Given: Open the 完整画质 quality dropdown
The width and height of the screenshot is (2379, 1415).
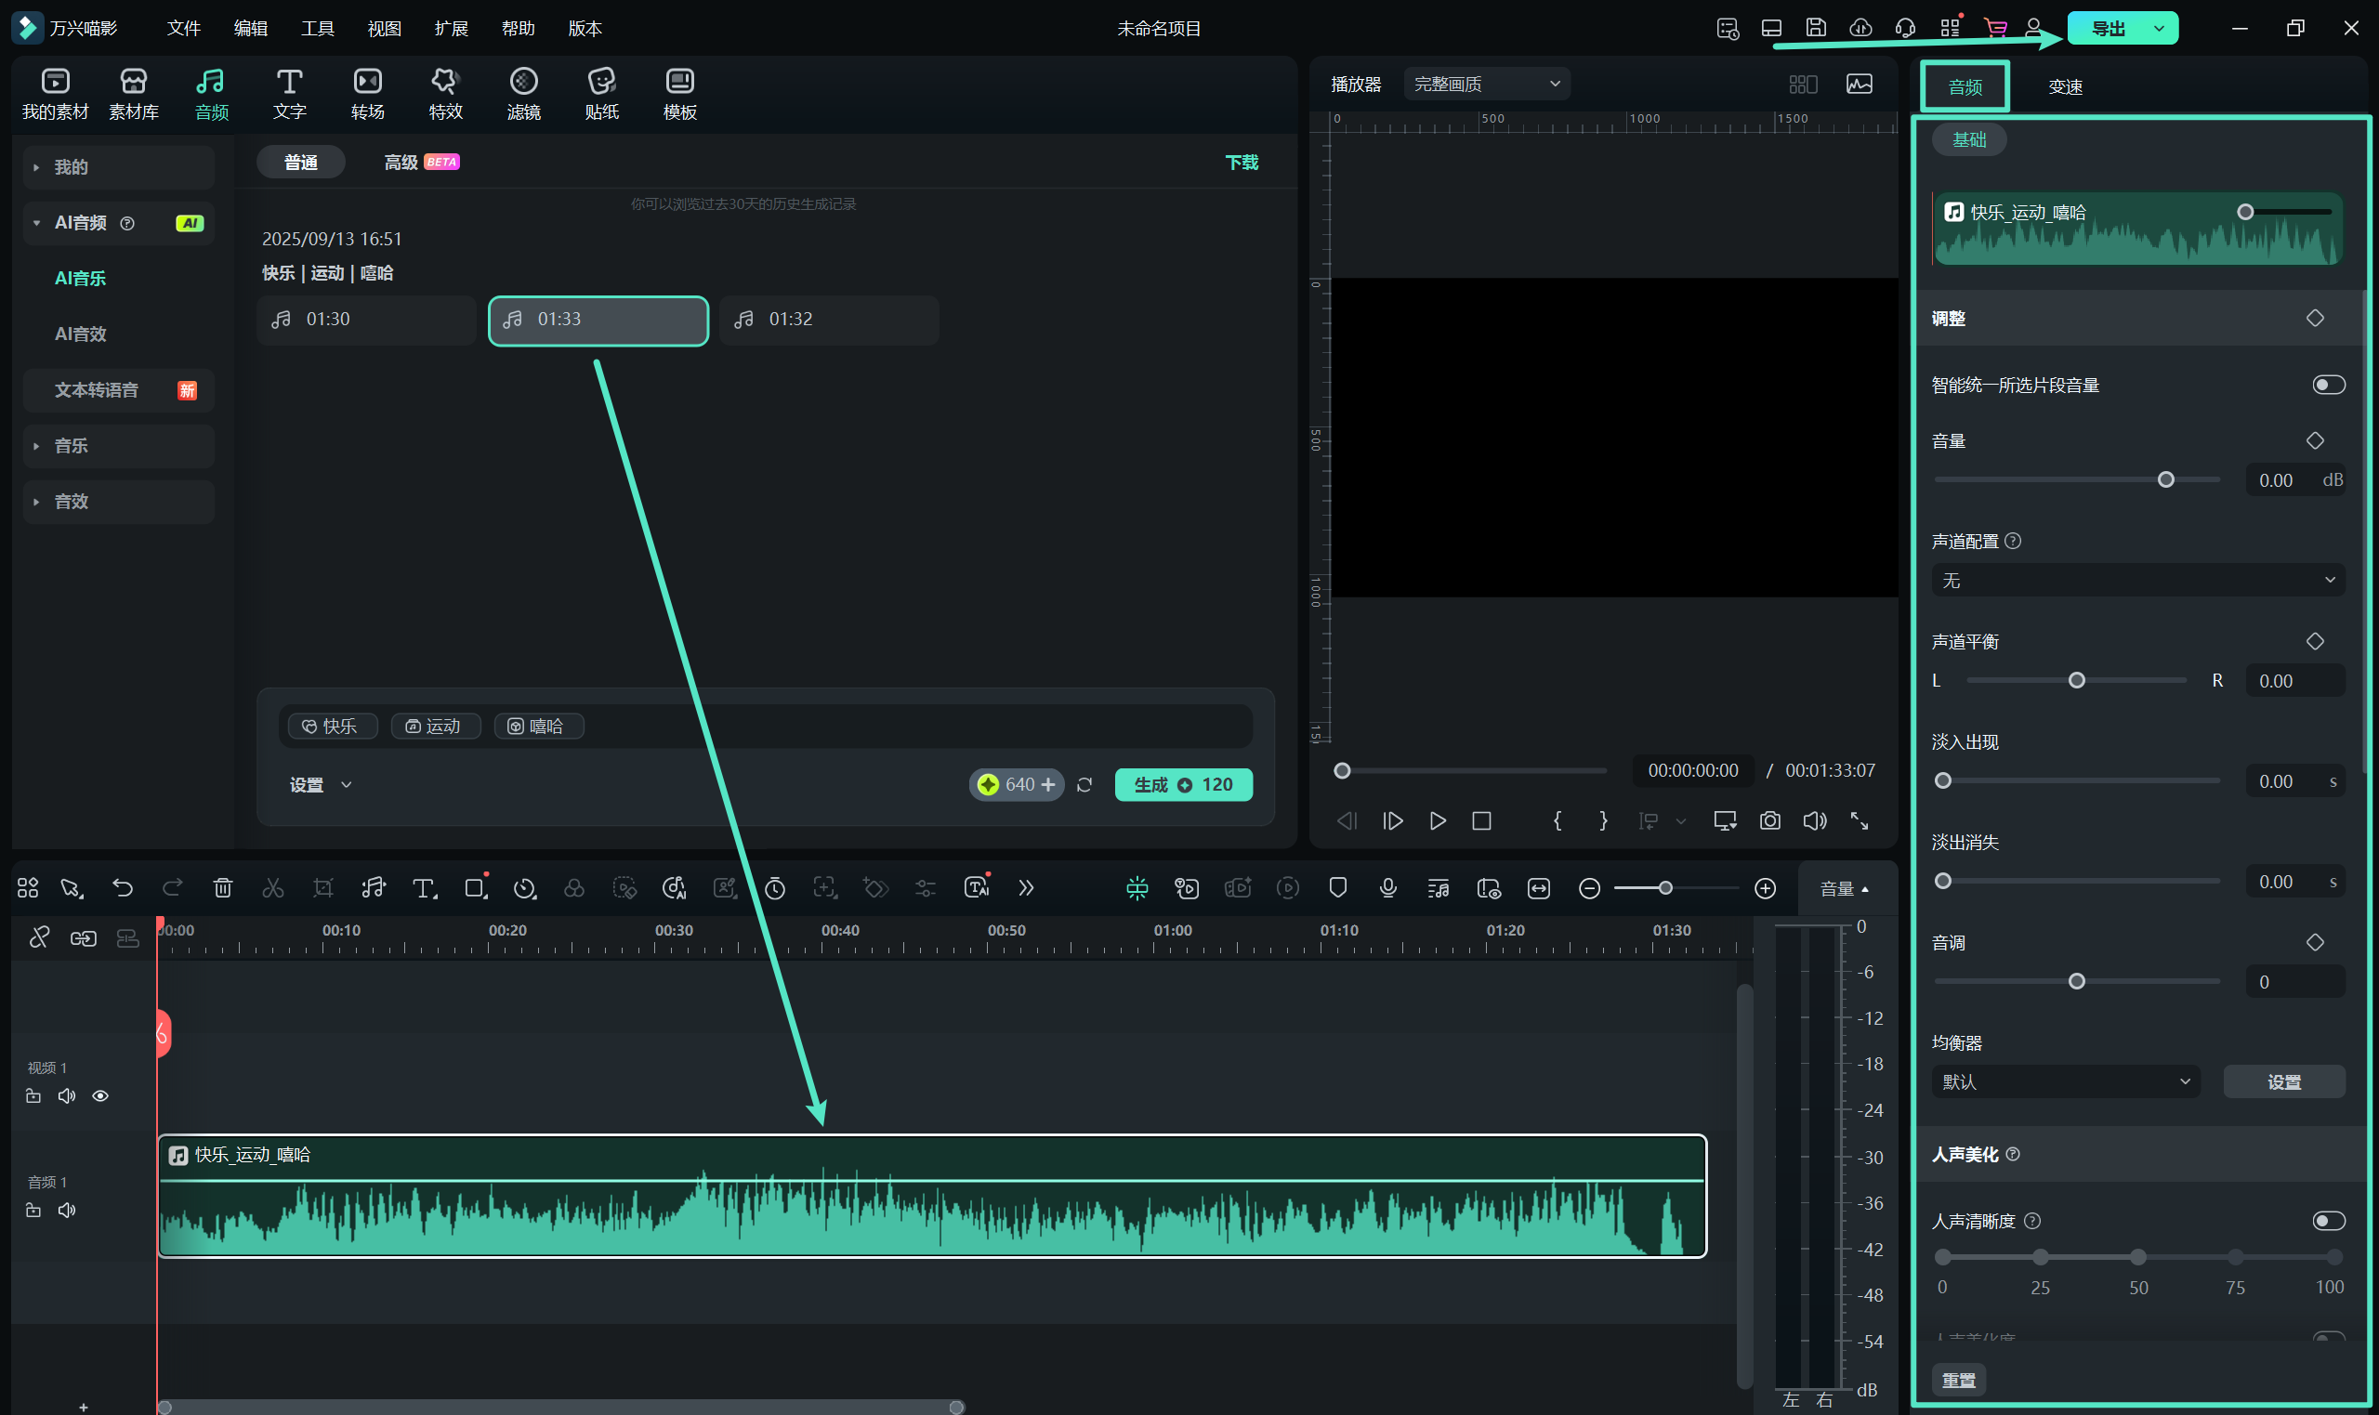Looking at the screenshot, I should tap(1486, 84).
